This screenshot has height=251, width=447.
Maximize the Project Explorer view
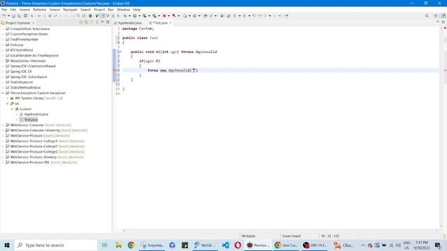(108, 22)
